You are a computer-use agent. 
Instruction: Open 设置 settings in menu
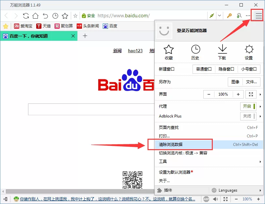coord(249,52)
